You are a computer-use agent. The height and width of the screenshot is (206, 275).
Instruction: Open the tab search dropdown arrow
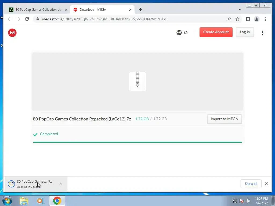click(240, 10)
